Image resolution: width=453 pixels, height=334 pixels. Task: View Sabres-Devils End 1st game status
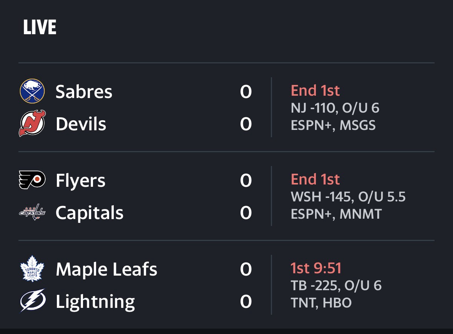coord(315,91)
